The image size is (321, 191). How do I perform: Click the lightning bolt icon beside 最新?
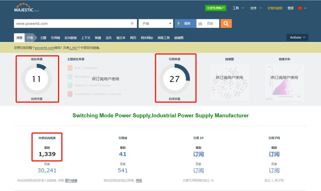pos(179,23)
